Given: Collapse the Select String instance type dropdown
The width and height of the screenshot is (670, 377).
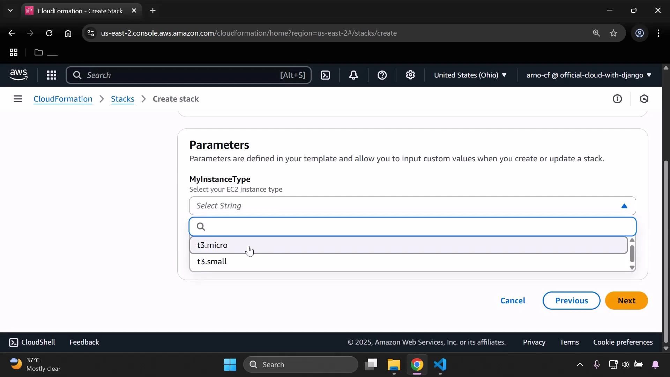Looking at the screenshot, I should point(624,206).
